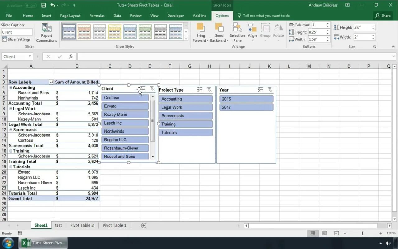This screenshot has width=398, height=249.
Task: Open the Developer tab
Action: coord(176,16)
